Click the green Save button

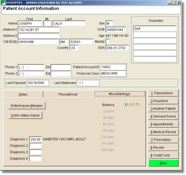point(163,163)
